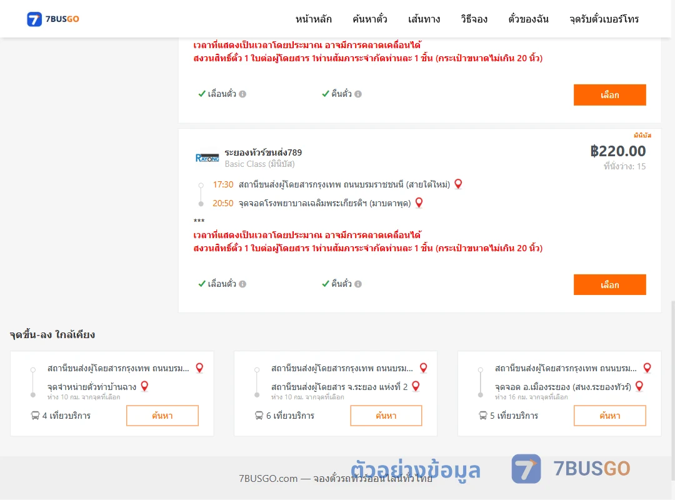675x500 pixels.
Task: Open the จุดรับตั๋วเบอร์โทร menu item
Action: click(x=604, y=19)
